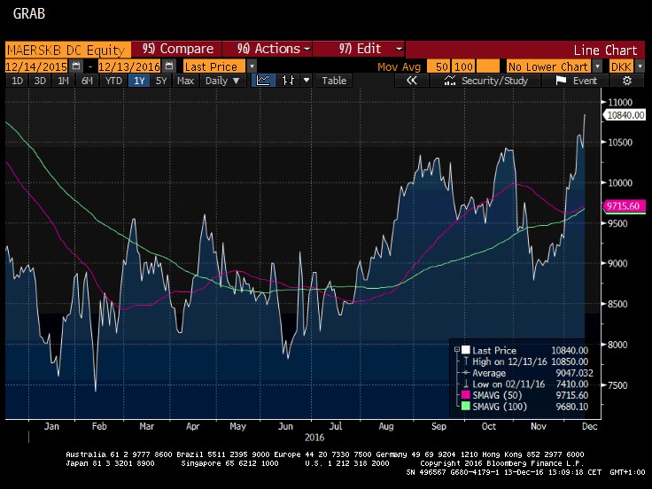This screenshot has height=489, width=652.
Task: Collapse panel with double-left chevron icon
Action: click(x=411, y=81)
